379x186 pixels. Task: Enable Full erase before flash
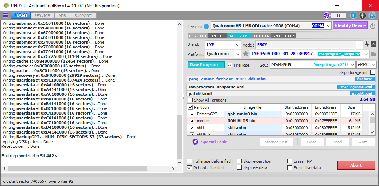click(190, 161)
